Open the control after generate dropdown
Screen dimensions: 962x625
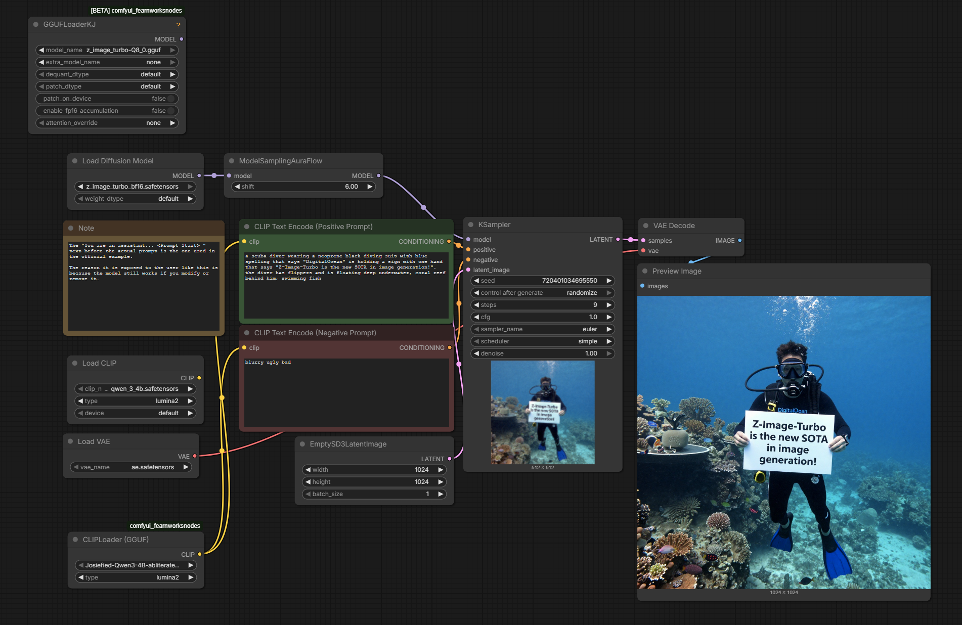[543, 293]
